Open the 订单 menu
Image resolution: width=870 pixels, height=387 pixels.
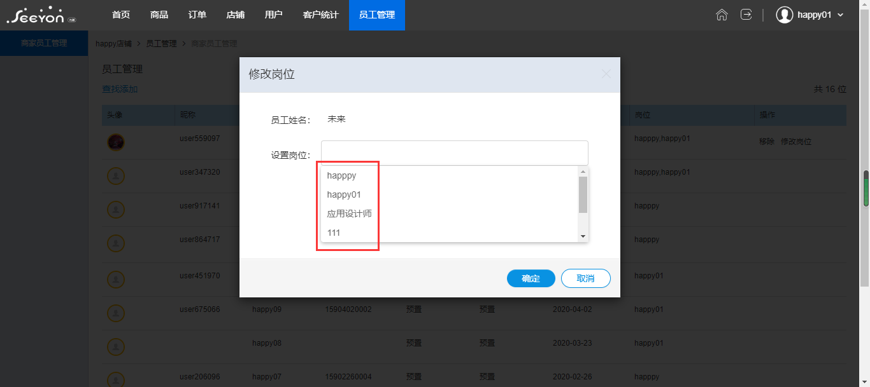point(197,15)
